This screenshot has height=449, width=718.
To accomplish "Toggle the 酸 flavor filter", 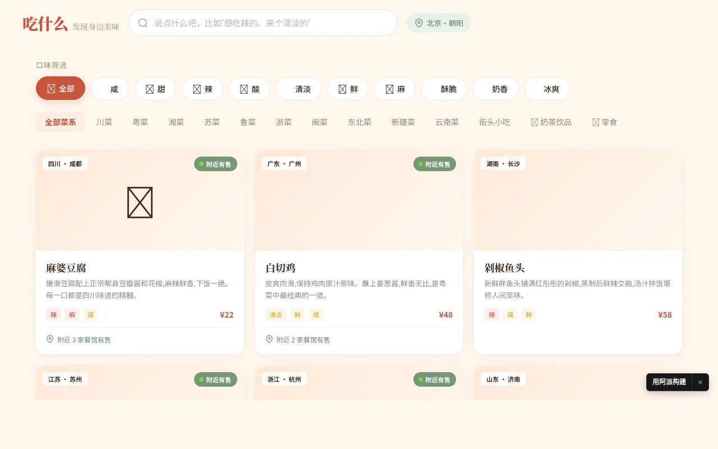I will [x=250, y=89].
